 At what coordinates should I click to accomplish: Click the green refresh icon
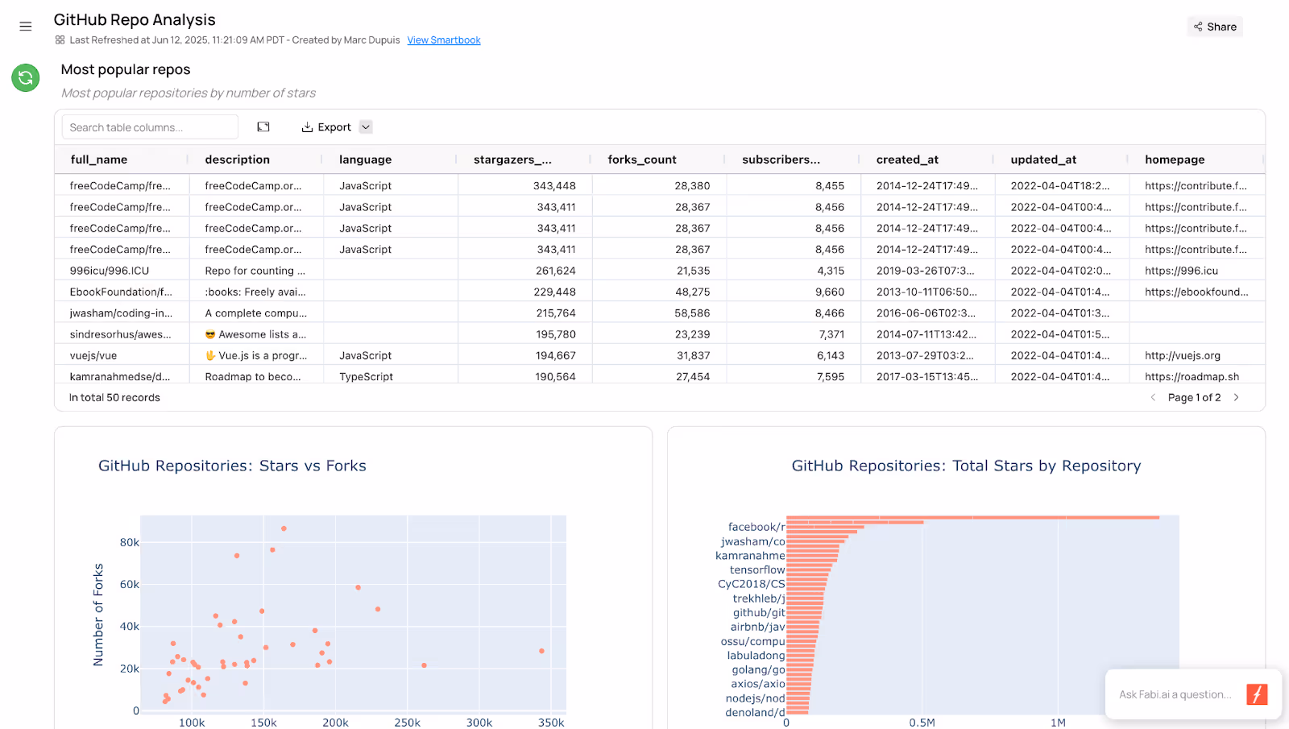pos(26,78)
